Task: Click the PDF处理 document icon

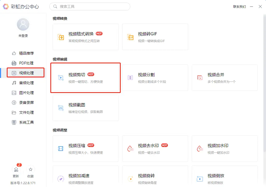Action: [14, 63]
